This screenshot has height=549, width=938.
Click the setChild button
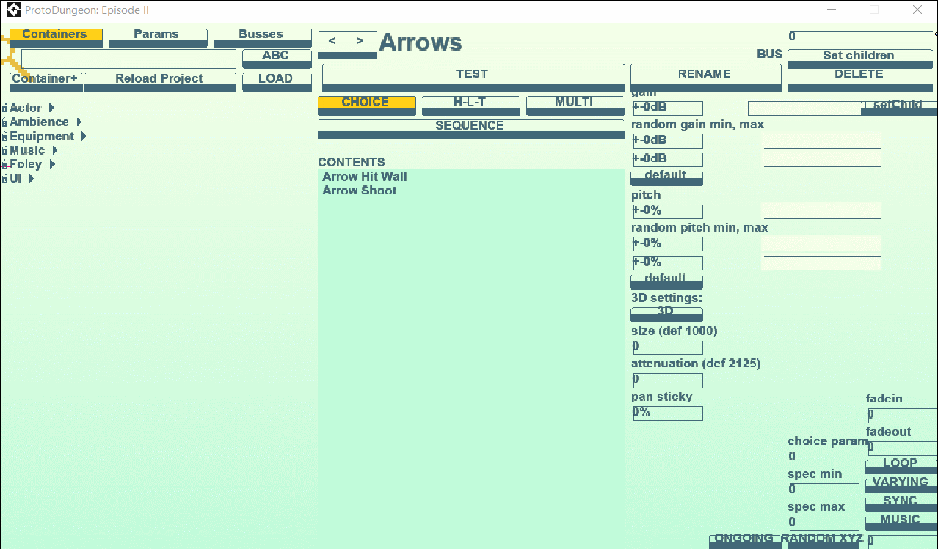click(900, 108)
